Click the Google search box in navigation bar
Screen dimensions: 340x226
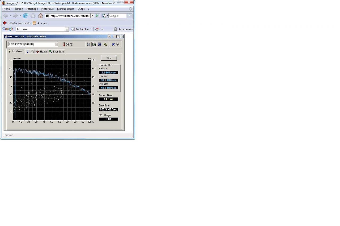point(118,16)
